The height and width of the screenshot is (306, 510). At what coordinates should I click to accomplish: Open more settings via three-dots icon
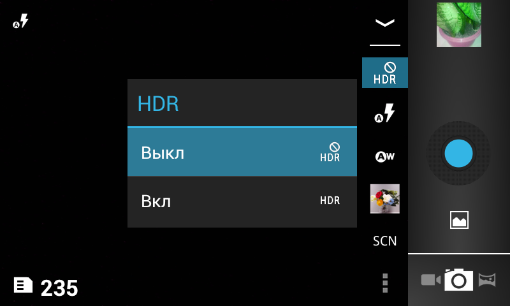[385, 283]
